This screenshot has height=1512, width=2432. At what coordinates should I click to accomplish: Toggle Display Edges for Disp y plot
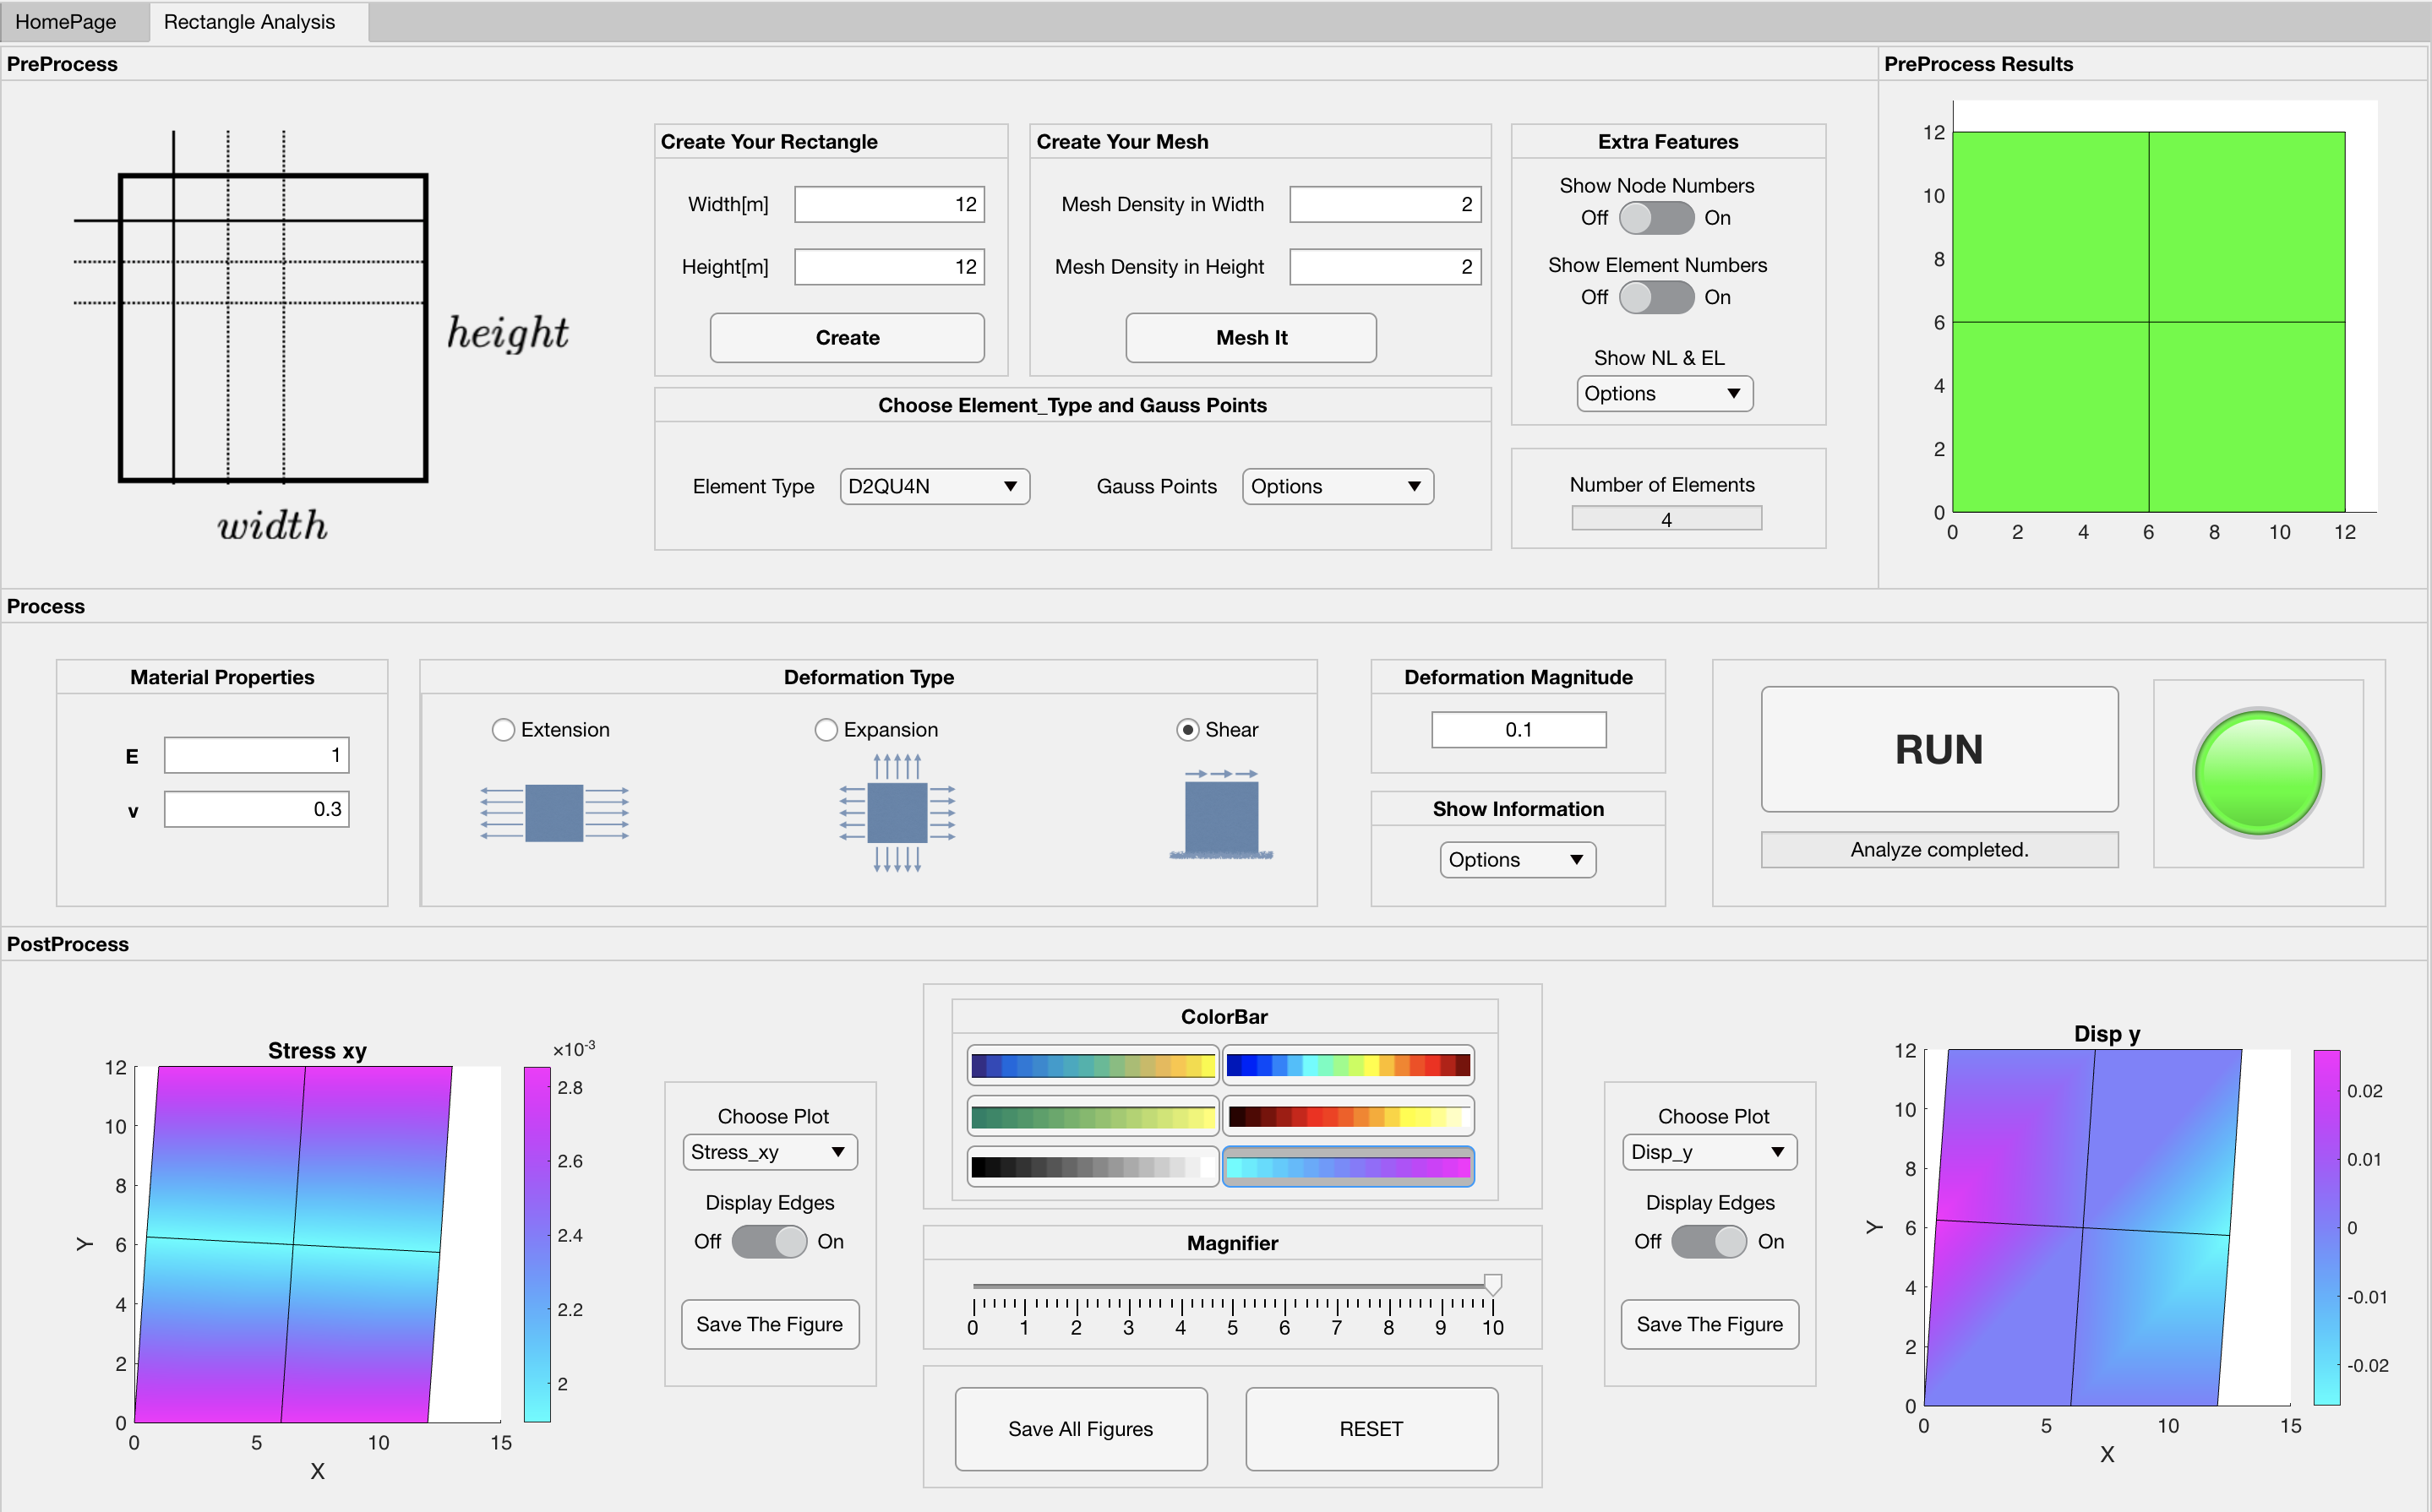coord(1709,1241)
